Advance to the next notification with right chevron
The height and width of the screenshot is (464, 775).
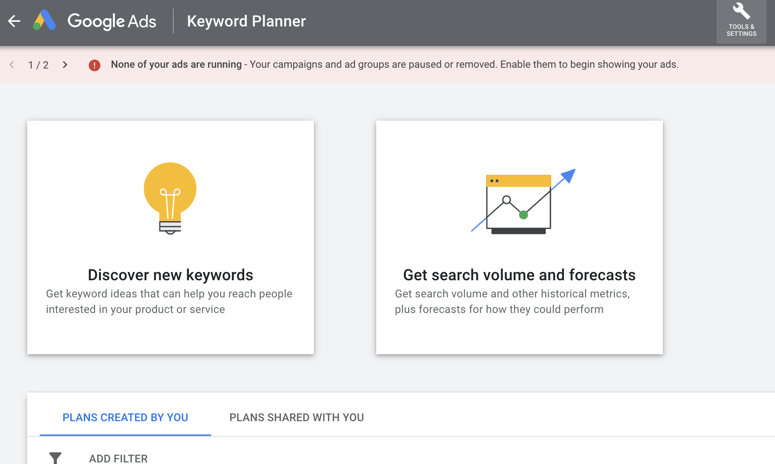click(x=65, y=65)
